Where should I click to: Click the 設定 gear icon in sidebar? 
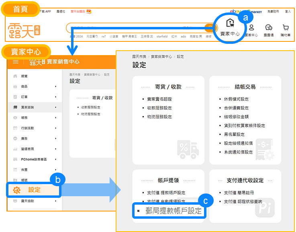pyautogui.click(x=16, y=190)
